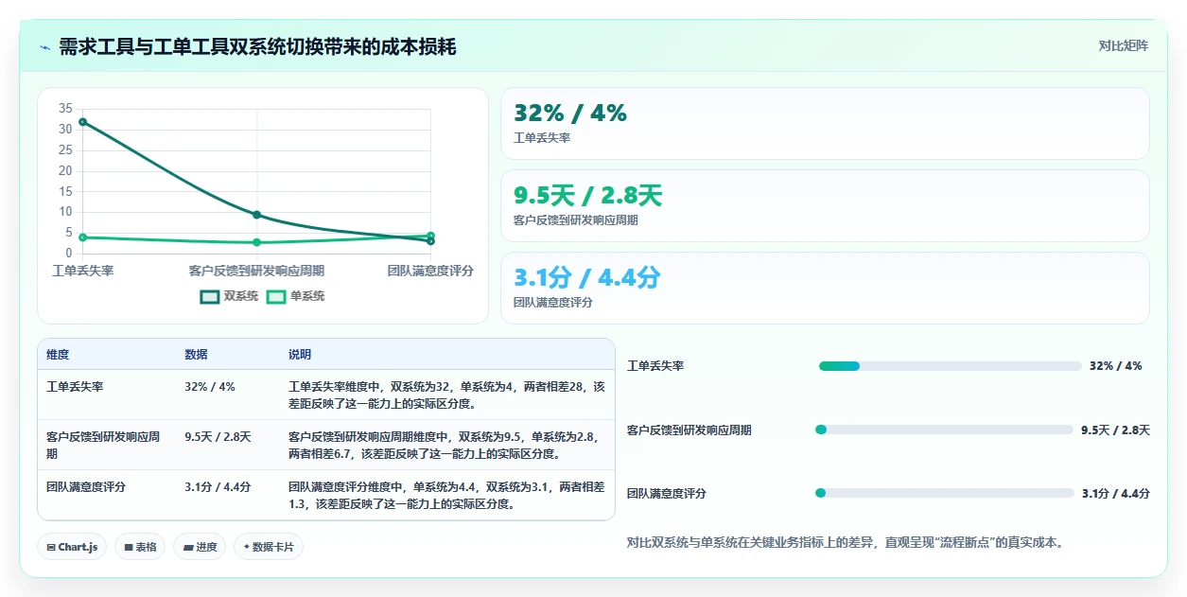Click the 数据 column header

pyautogui.click(x=196, y=355)
